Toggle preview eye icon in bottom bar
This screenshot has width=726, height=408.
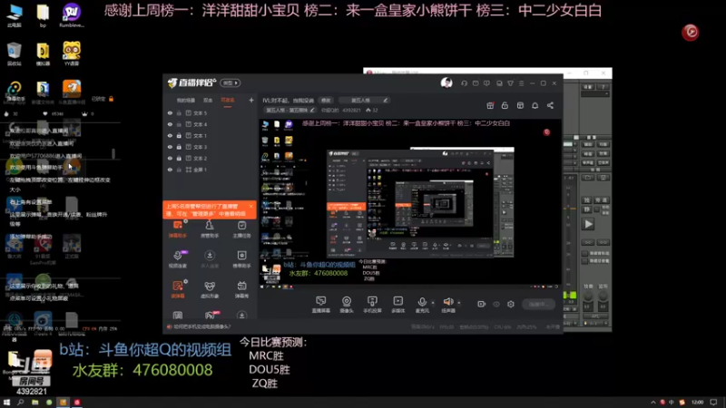496,304
